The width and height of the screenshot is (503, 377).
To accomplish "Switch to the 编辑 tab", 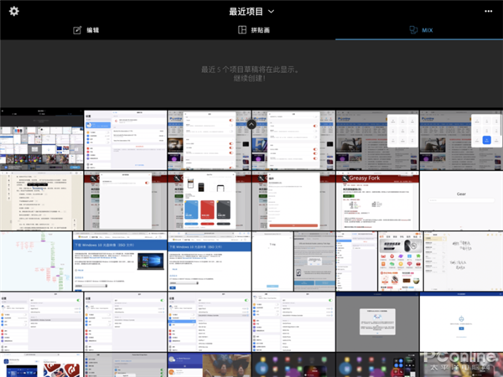I will [86, 30].
